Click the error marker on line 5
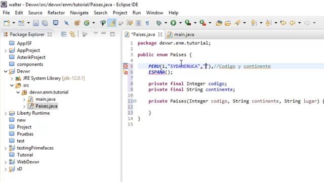 126,66
